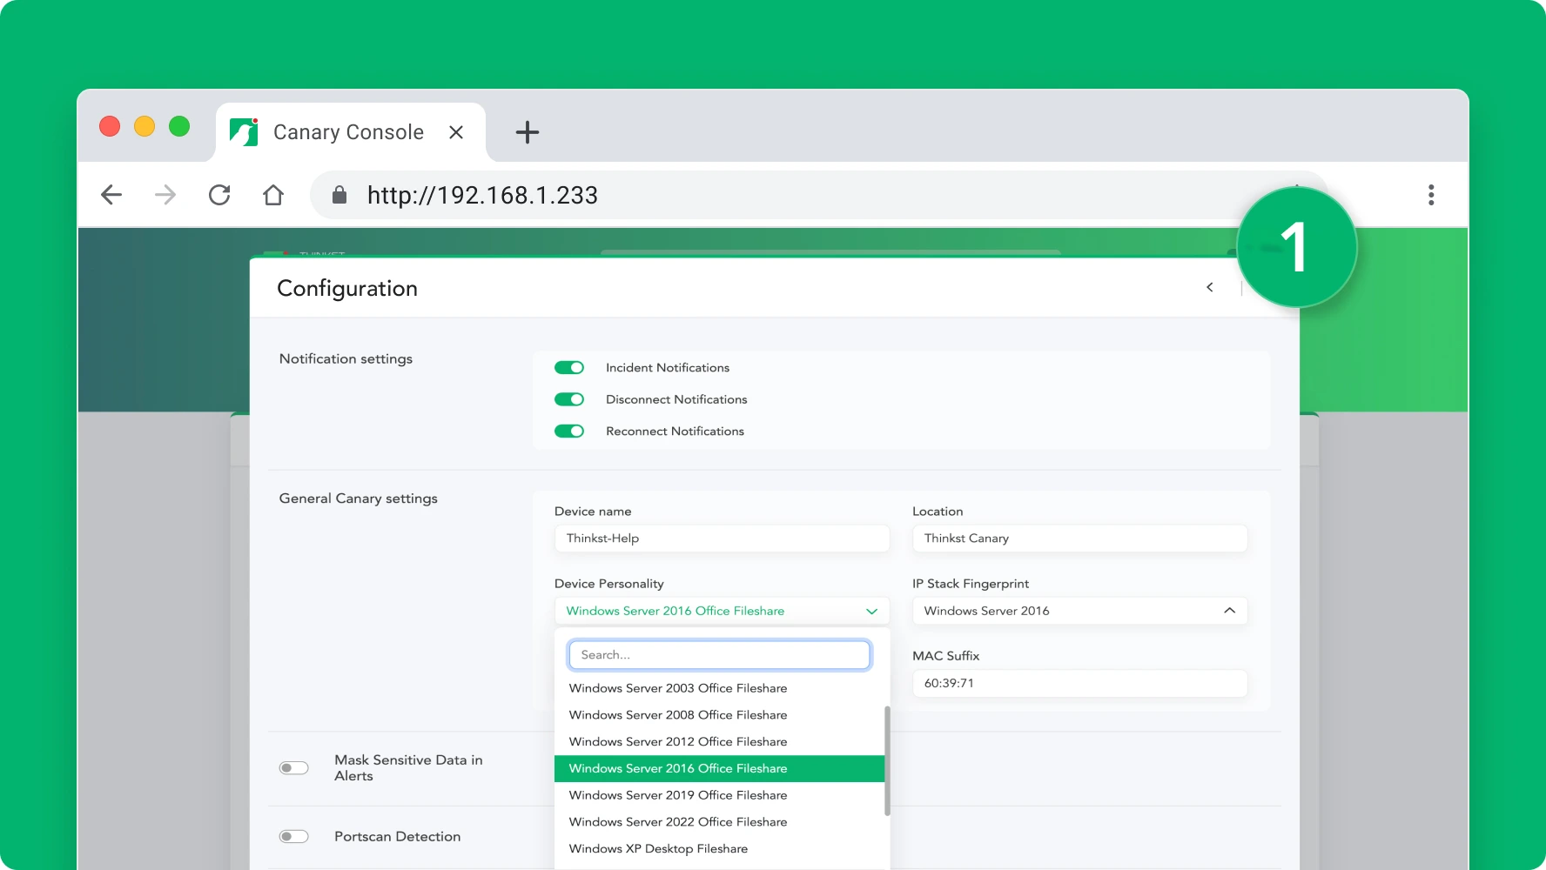
Task: Edit the Location field
Action: pos(1079,539)
